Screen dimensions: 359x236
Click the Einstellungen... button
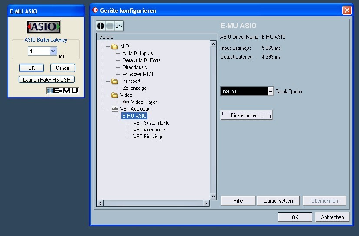click(x=246, y=115)
